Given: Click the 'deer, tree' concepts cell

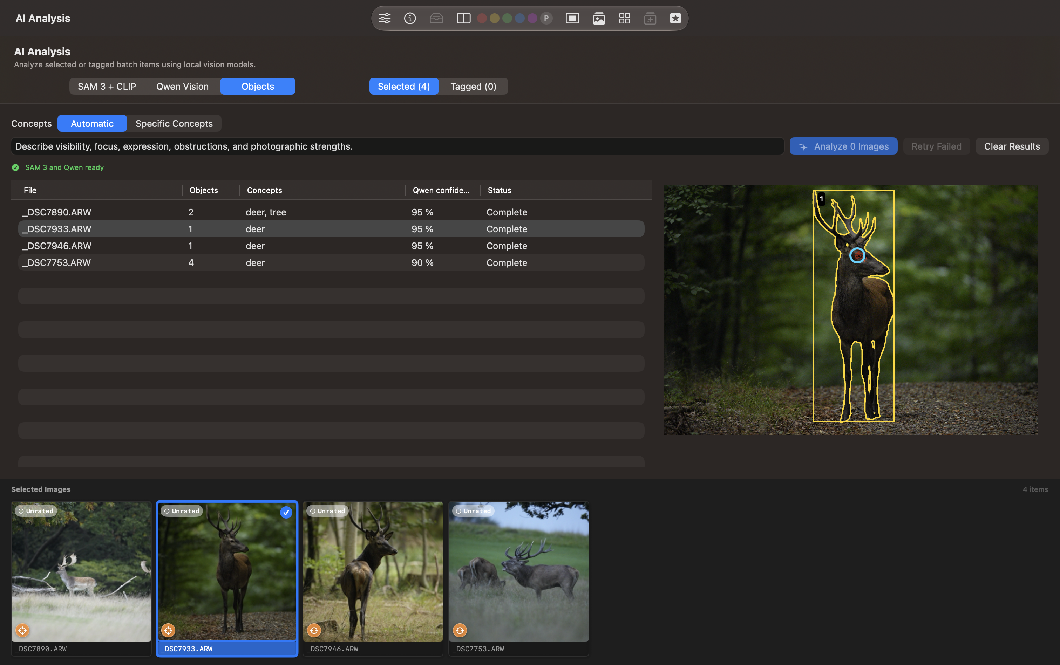Looking at the screenshot, I should pos(266,212).
